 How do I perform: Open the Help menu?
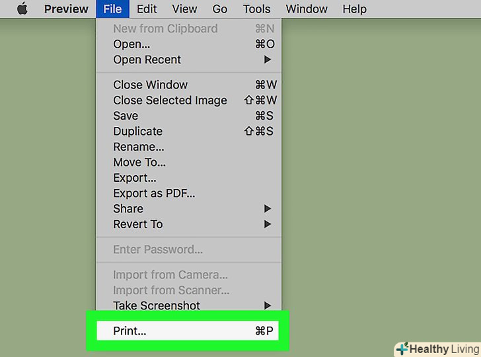[354, 9]
